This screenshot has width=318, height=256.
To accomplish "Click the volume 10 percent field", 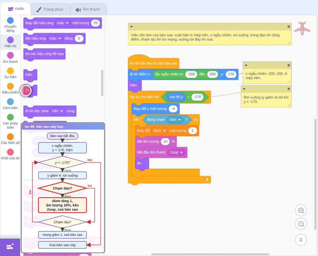I will point(165,141).
